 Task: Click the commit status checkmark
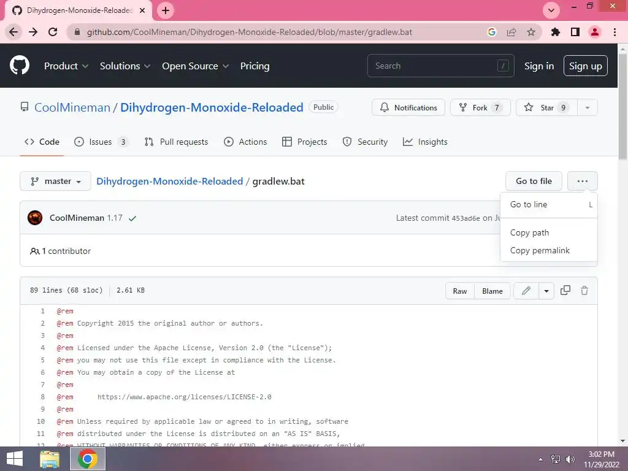click(132, 218)
